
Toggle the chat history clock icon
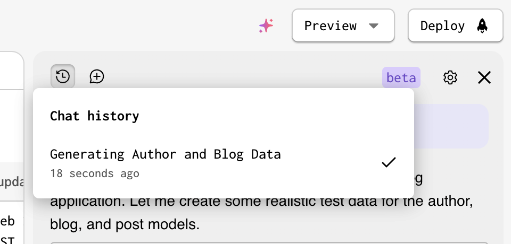click(63, 77)
